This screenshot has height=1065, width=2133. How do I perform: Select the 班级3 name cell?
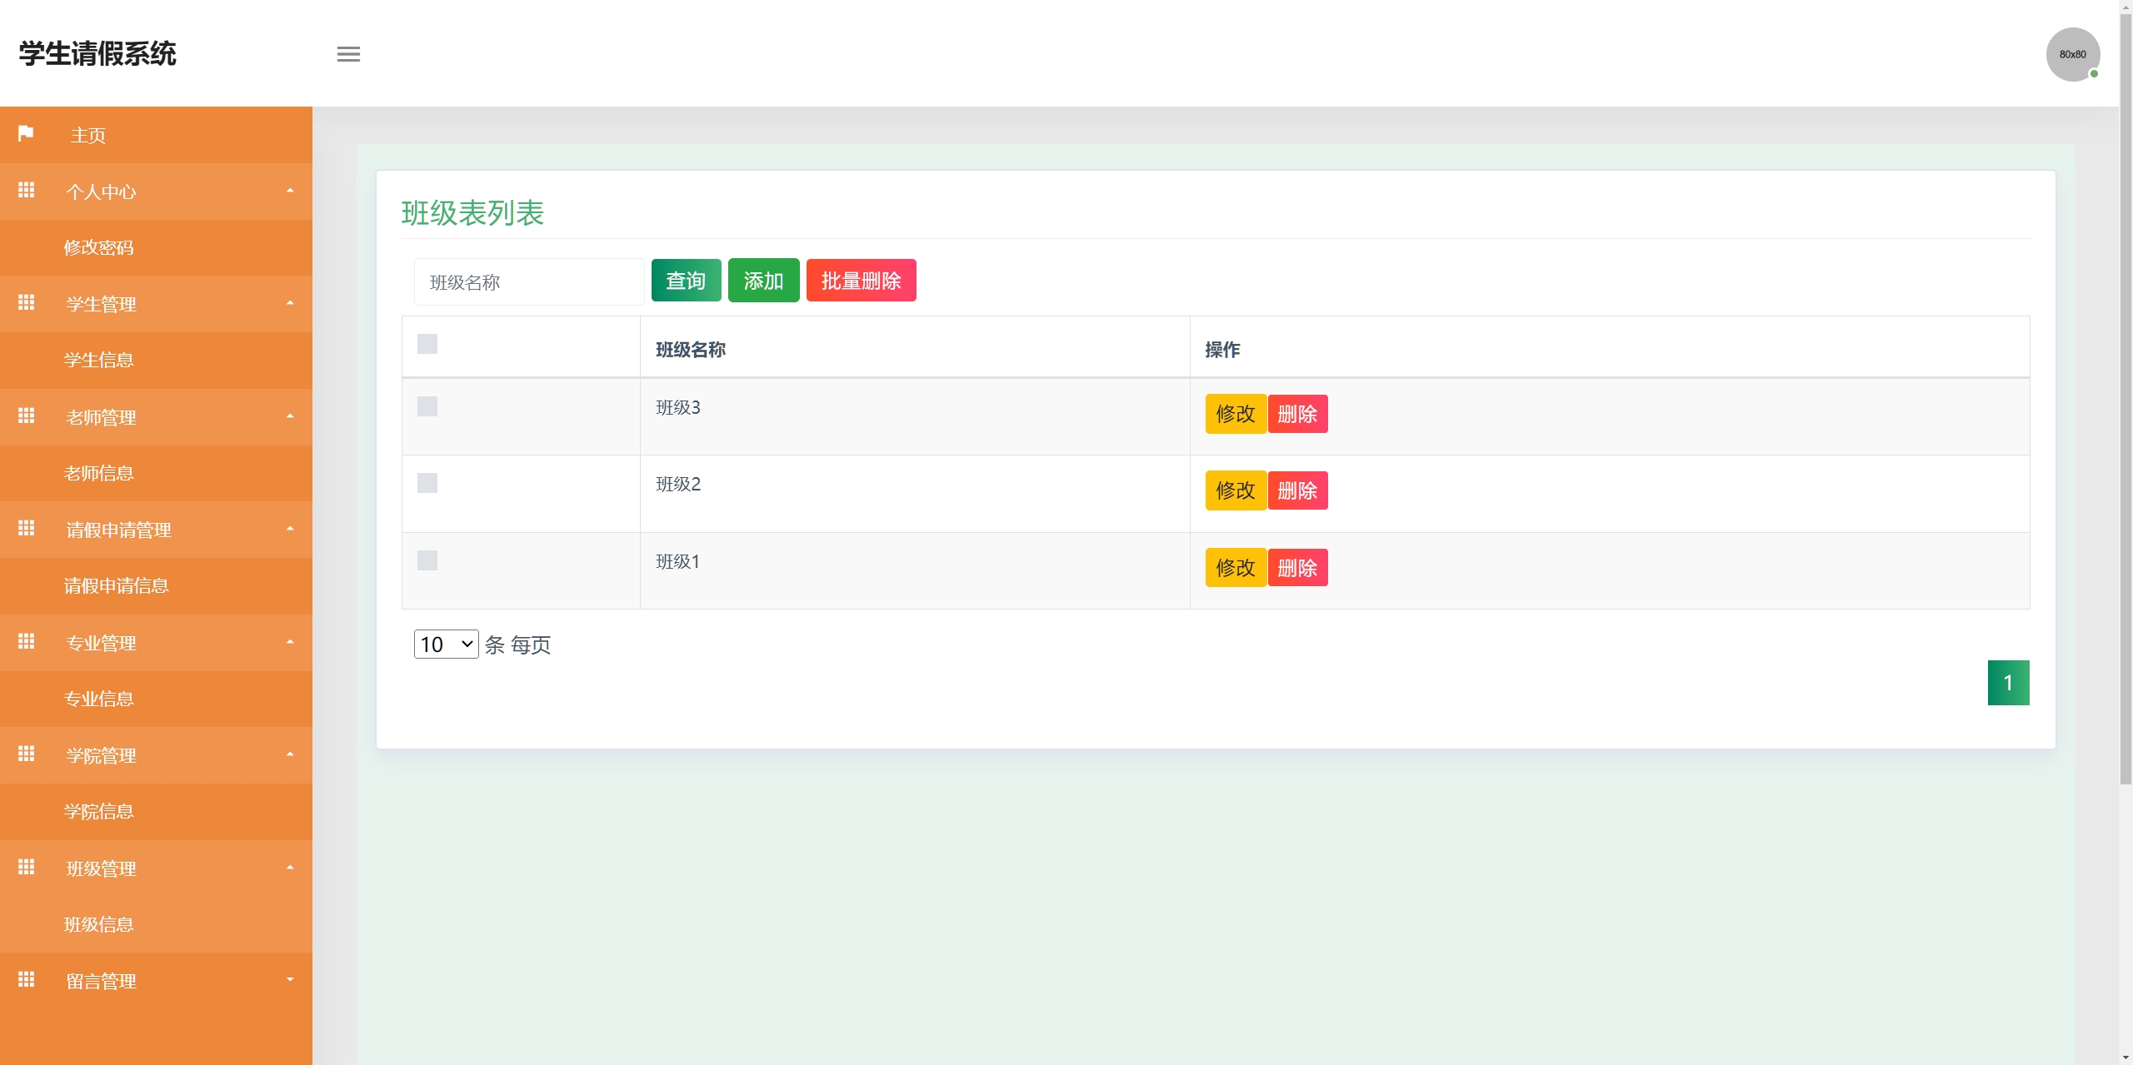click(915, 416)
